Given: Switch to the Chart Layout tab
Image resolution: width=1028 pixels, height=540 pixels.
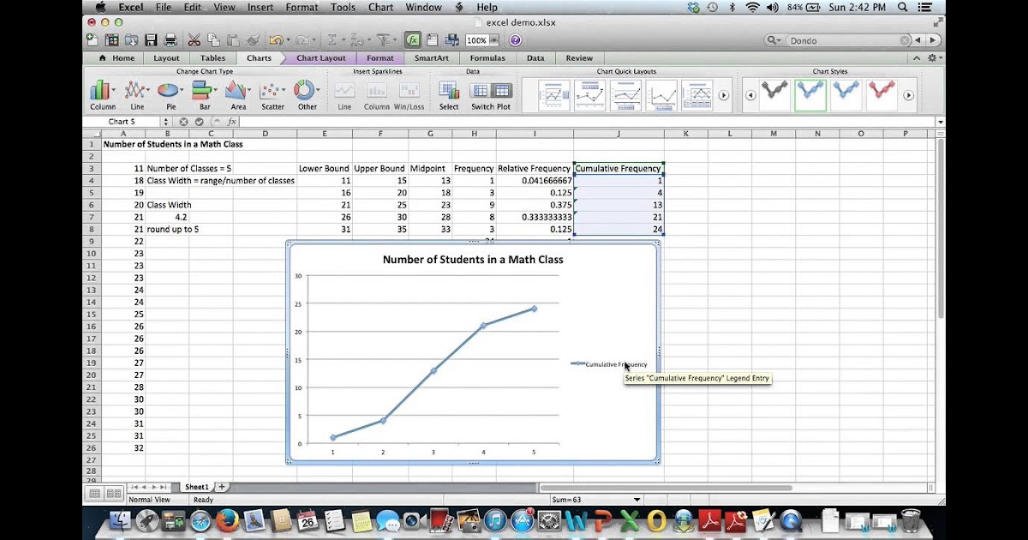Looking at the screenshot, I should pyautogui.click(x=320, y=58).
